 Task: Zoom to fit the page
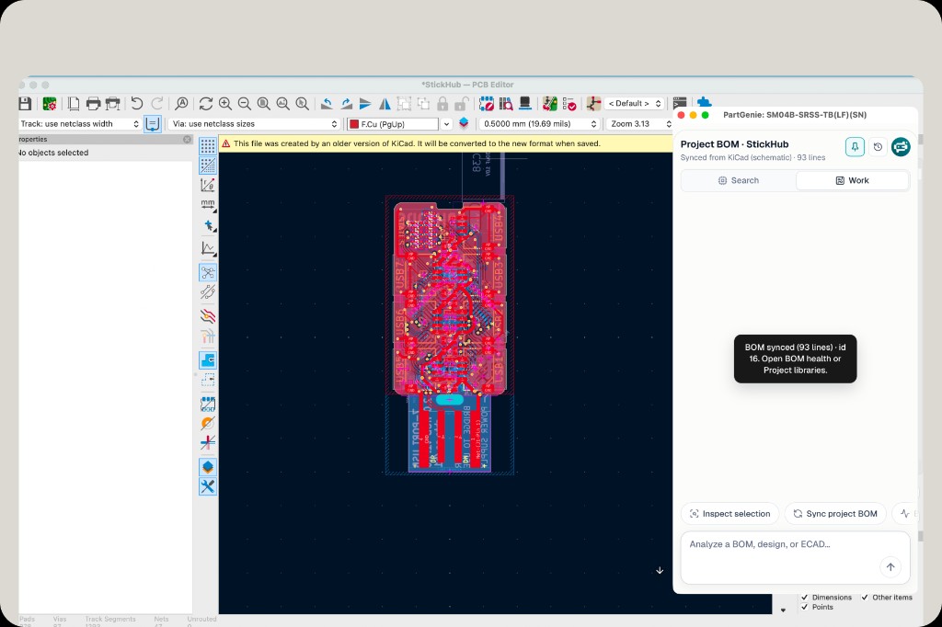pyautogui.click(x=263, y=103)
